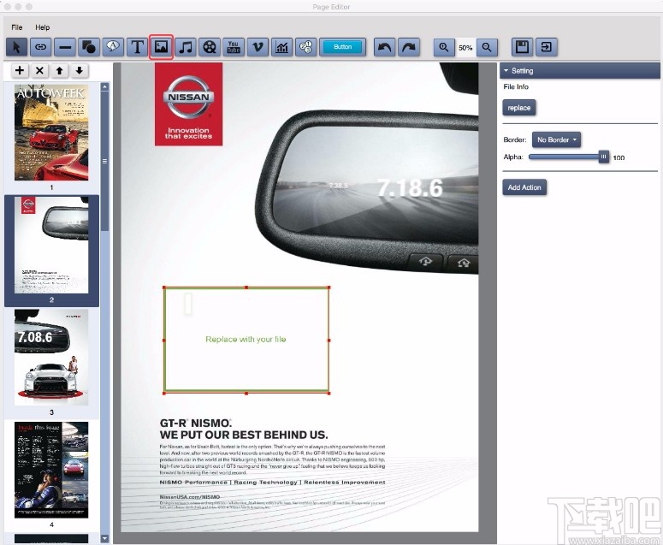This screenshot has width=663, height=545.
Task: Open the No Border dropdown
Action: (556, 139)
